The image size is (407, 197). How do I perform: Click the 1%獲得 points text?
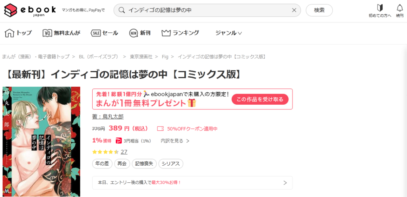(102, 141)
